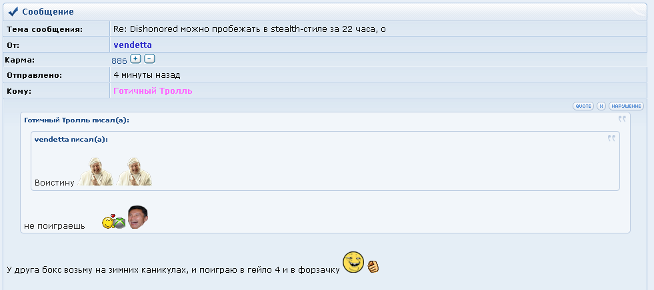This screenshot has height=290, width=654.
Task: Click the karma value 886
Action: point(119,61)
